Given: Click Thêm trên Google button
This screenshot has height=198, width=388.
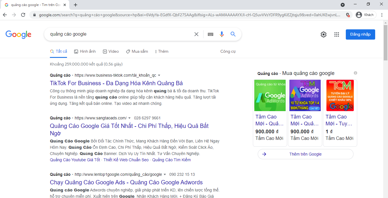Looking at the screenshot, I should pos(305,154).
